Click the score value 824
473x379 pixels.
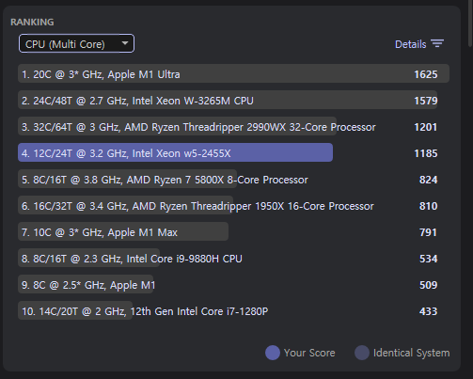click(x=428, y=180)
